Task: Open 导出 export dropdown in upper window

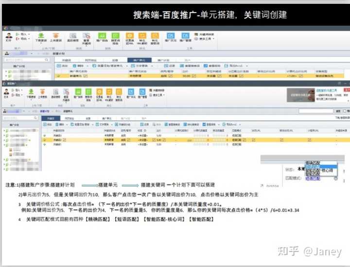Action: [x=23, y=39]
